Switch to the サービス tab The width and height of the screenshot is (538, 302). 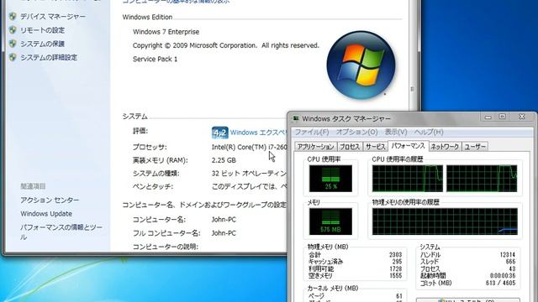(375, 147)
